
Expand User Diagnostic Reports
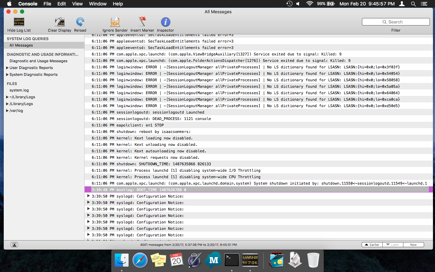(x=7, y=68)
